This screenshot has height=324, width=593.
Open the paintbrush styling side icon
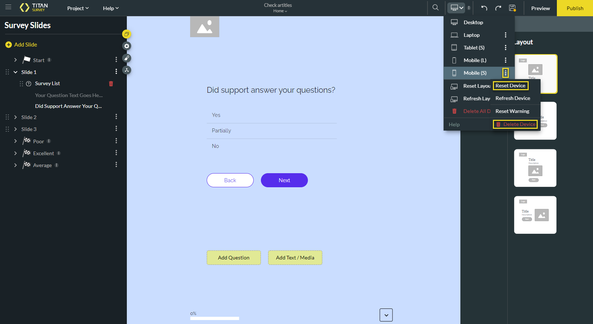(126, 58)
